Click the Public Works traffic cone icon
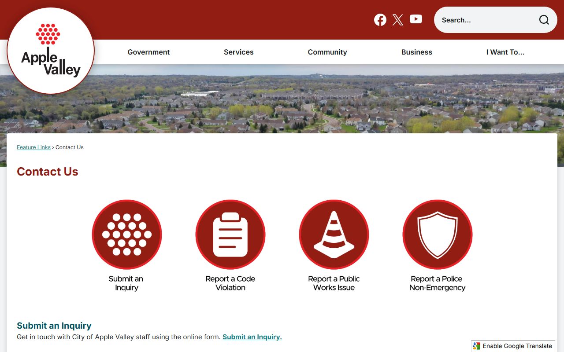The height and width of the screenshot is (352, 564). [334, 235]
